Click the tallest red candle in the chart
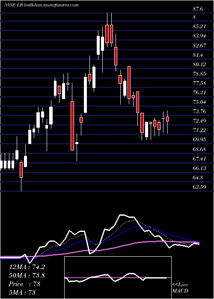Screen dimensions: 214x299 pyautogui.click(x=72, y=126)
